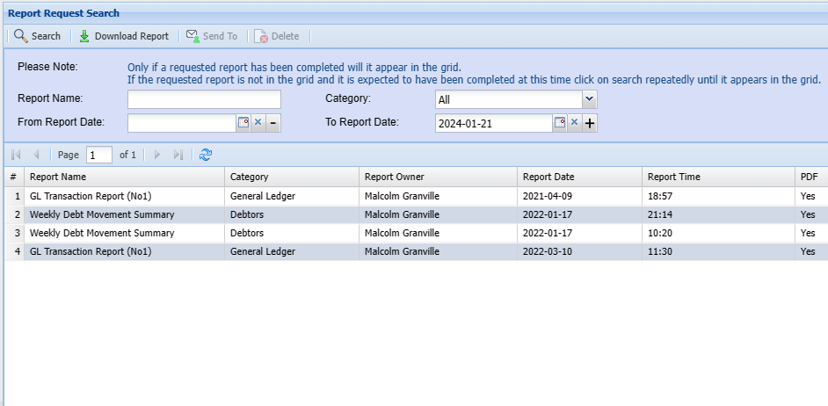828x406 pixels.
Task: Click the page number input box
Action: pos(99,155)
